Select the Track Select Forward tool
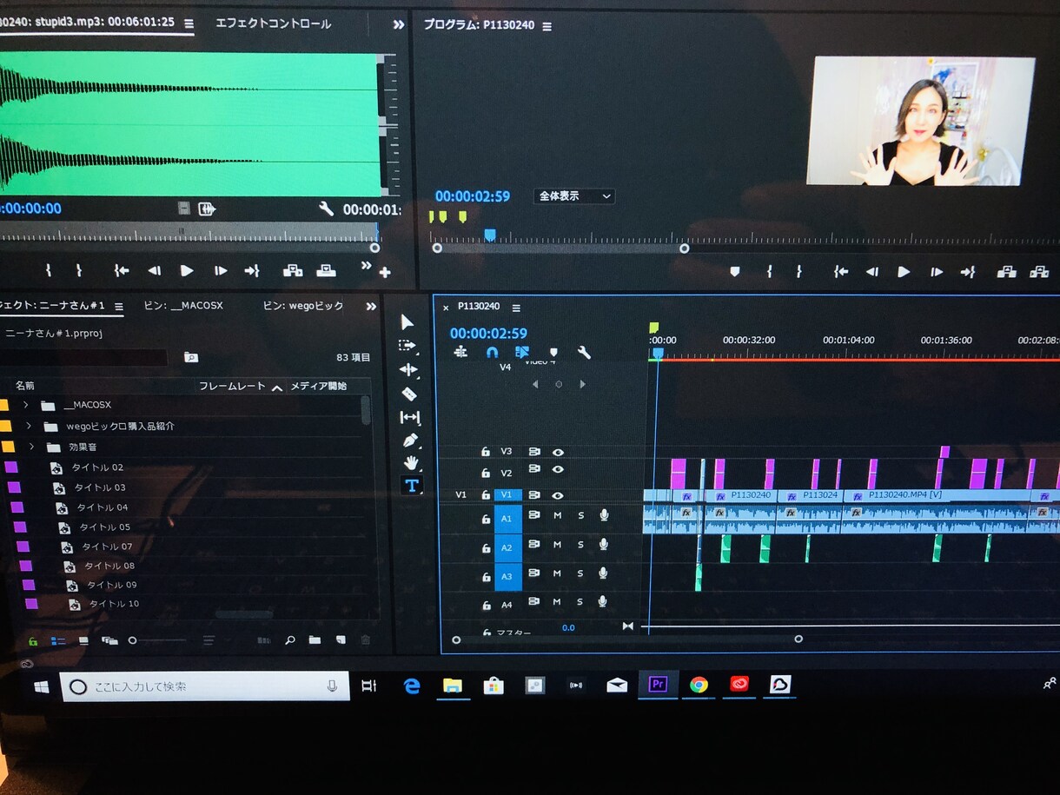This screenshot has height=795, width=1060. [x=407, y=346]
